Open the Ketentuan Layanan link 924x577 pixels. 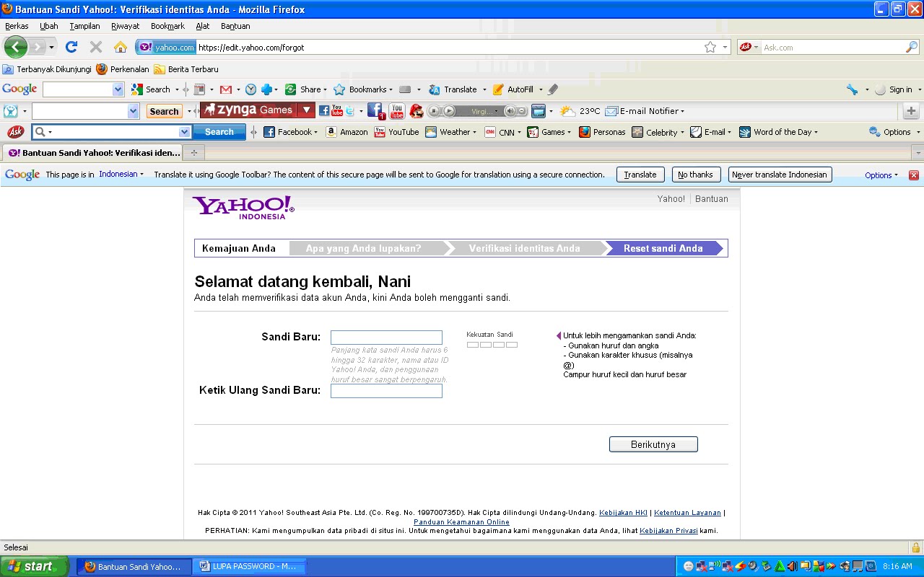point(687,513)
